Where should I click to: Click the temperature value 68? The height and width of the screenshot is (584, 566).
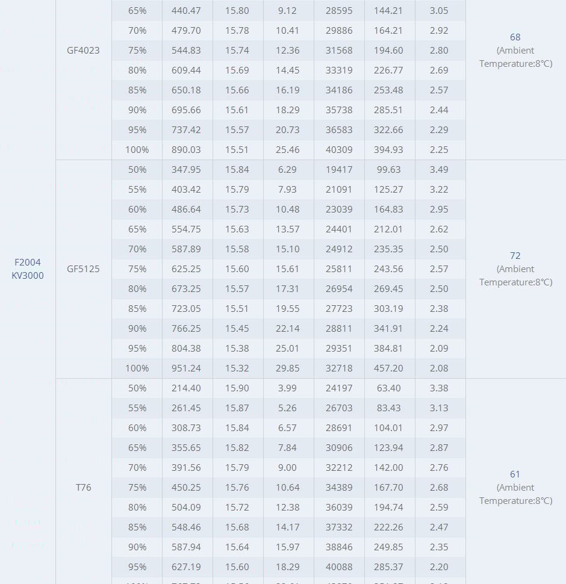(515, 37)
